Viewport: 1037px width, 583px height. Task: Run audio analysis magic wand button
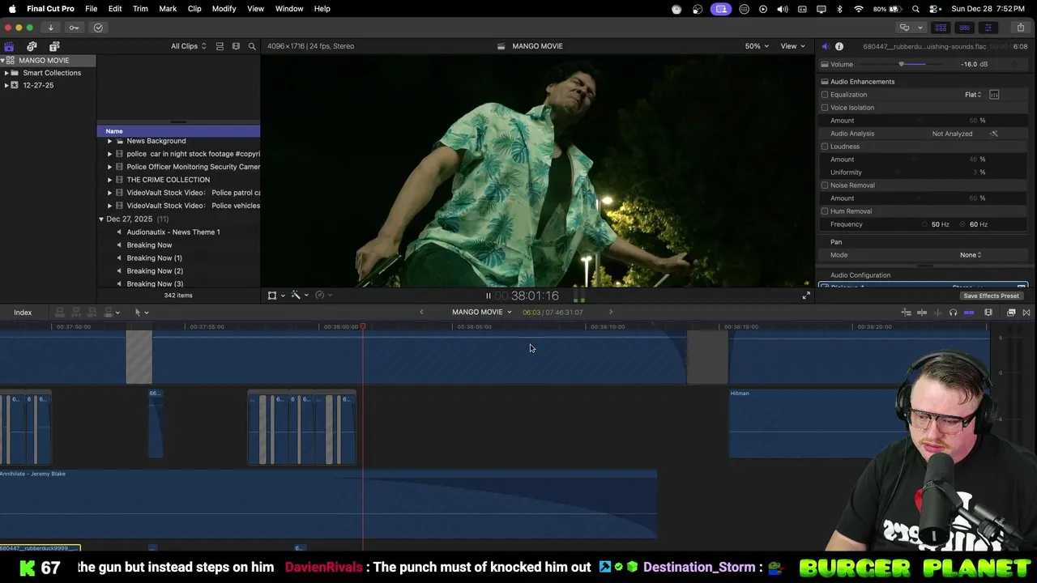[994, 134]
